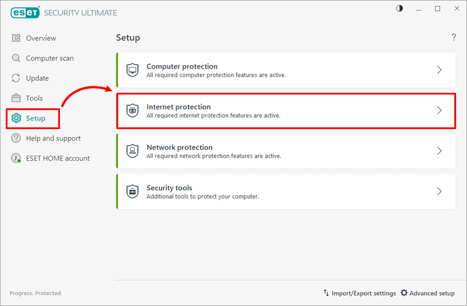Click the Network protection shield icon

coord(133,151)
